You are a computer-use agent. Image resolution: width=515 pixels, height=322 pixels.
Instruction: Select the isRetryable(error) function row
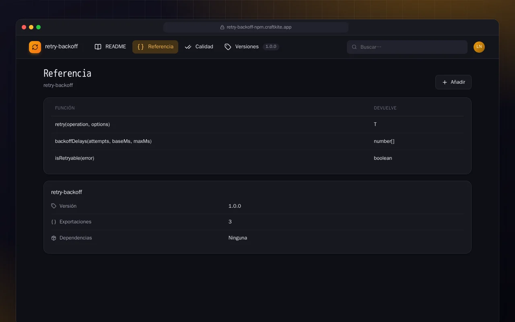click(x=257, y=158)
